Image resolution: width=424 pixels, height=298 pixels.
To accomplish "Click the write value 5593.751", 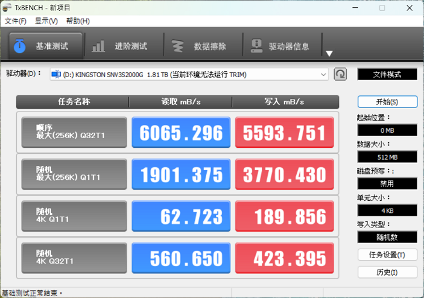I will point(285,132).
